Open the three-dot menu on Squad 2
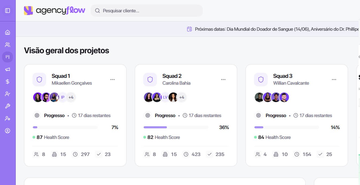This screenshot has width=360, height=185. [223, 79]
